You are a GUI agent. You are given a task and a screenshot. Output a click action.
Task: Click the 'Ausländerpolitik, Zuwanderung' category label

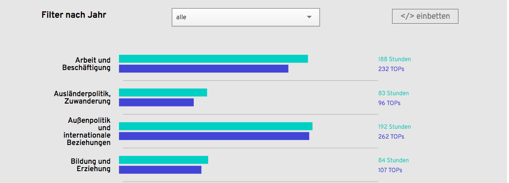pyautogui.click(x=82, y=98)
